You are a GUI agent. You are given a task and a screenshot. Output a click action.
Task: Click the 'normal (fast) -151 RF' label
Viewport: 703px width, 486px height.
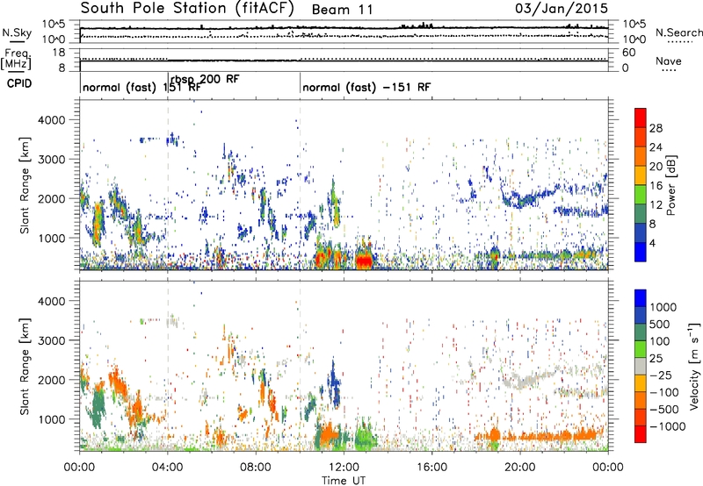[366, 87]
